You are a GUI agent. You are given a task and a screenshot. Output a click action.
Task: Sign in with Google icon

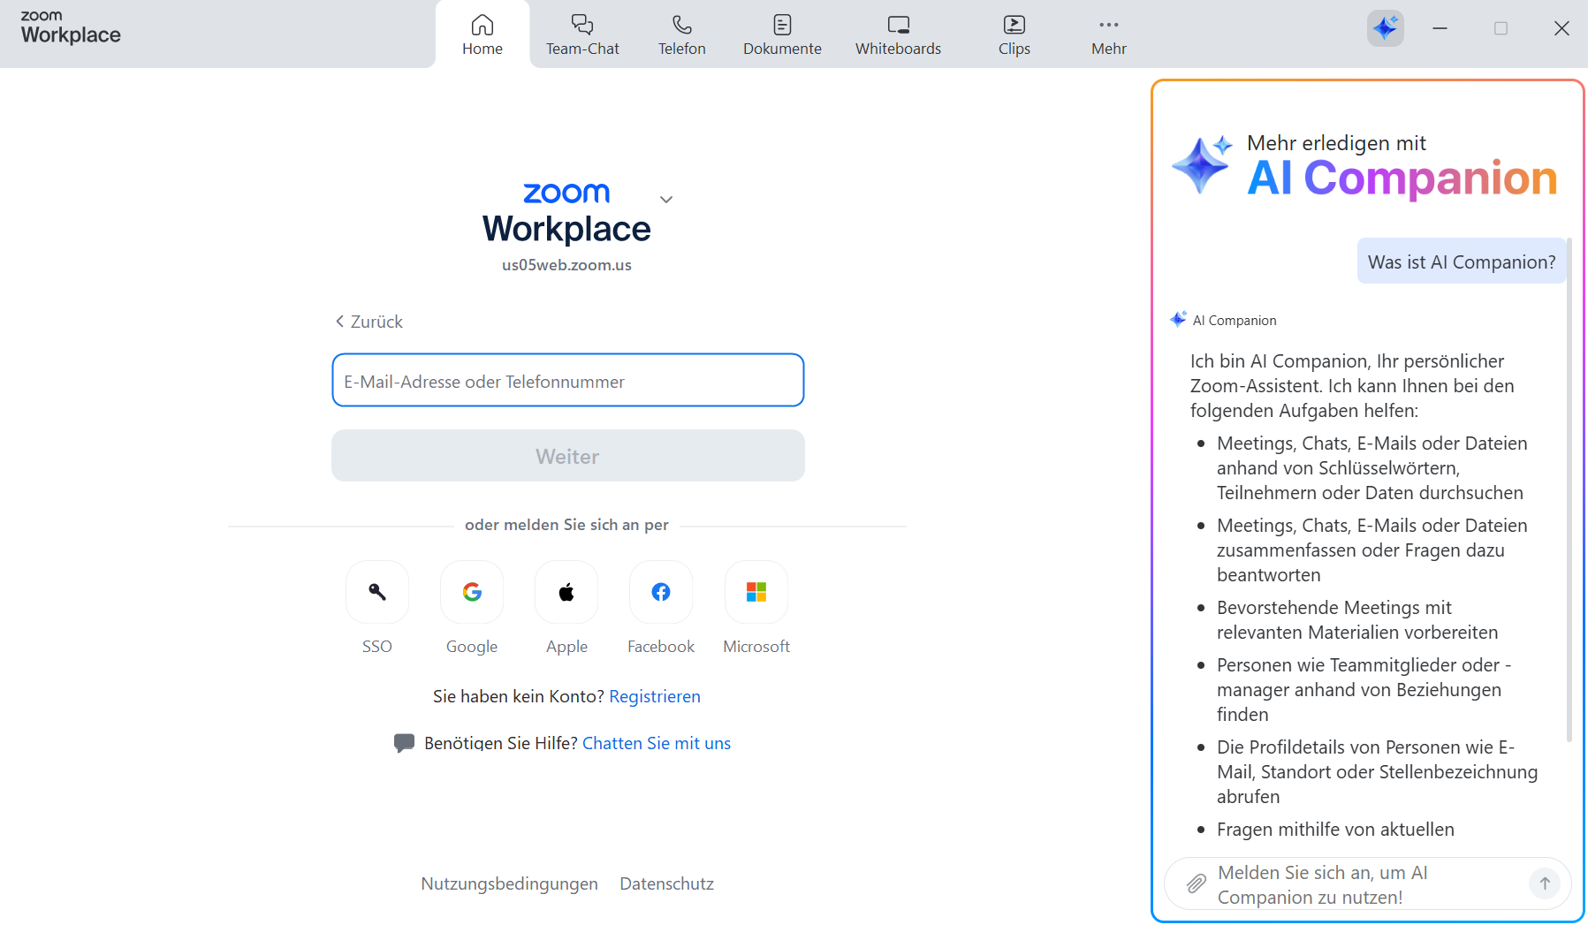click(472, 592)
